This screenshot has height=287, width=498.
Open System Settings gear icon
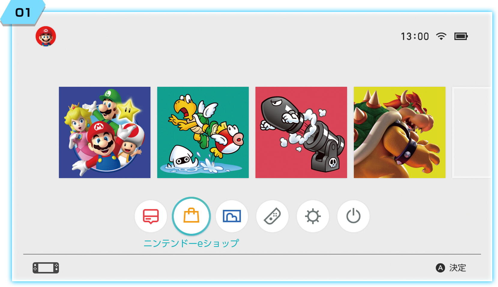tap(313, 216)
